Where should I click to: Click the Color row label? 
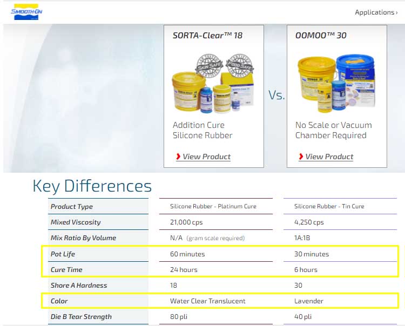[59, 301]
